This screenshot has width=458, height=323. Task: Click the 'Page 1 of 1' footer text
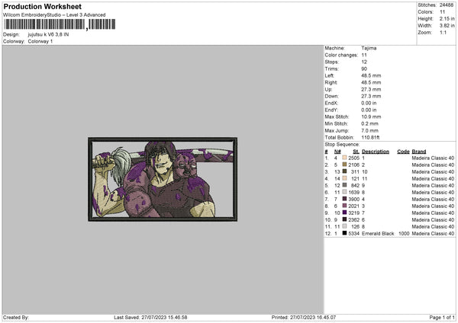point(442,317)
